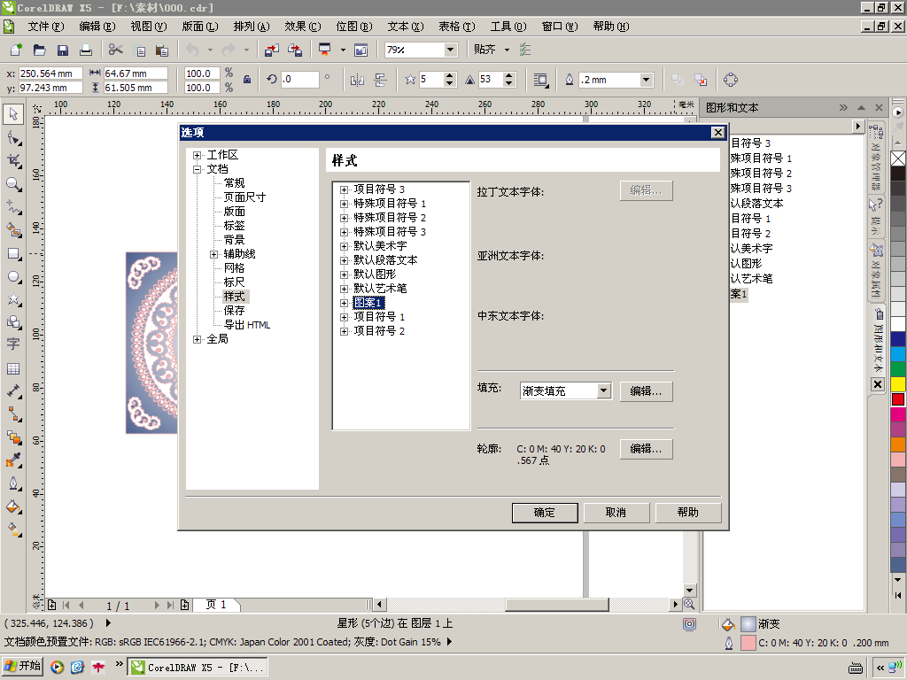Select the Outline pen tool
This screenshot has width=907, height=680.
(13, 483)
